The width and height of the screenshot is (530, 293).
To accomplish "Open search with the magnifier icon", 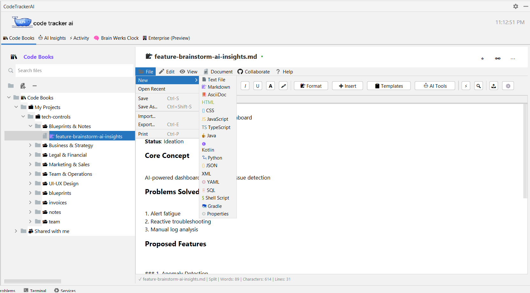I will tap(479, 85).
